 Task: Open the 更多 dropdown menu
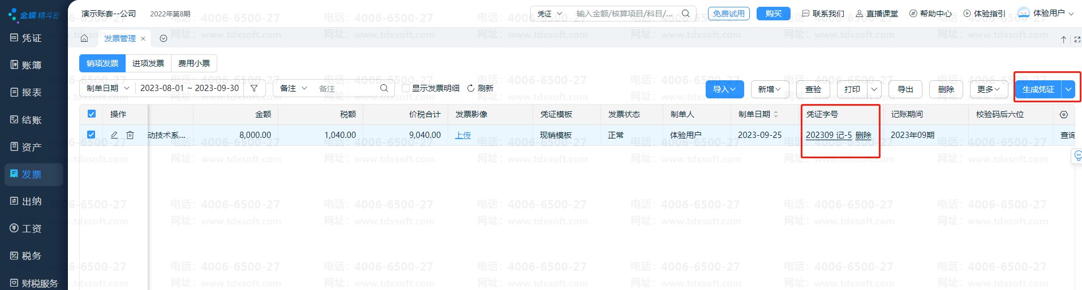[988, 89]
